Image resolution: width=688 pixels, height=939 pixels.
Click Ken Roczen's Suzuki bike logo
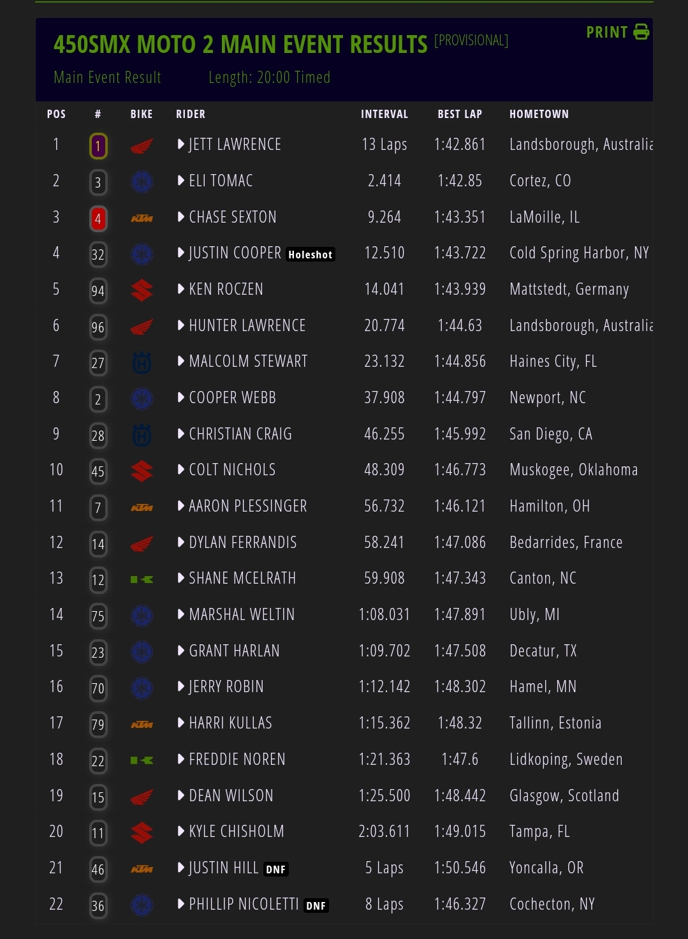(142, 291)
